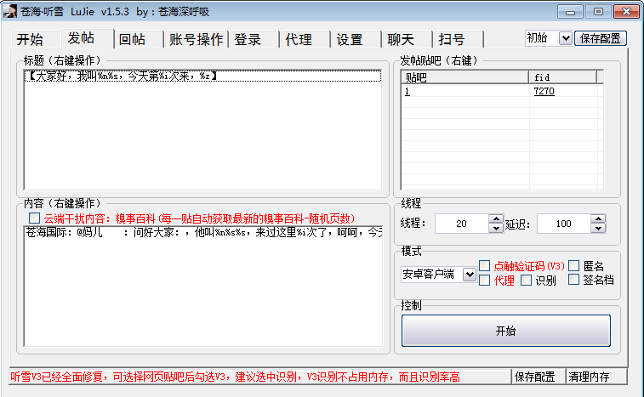Select the 聊天 tab
The height and width of the screenshot is (397, 644).
point(407,40)
